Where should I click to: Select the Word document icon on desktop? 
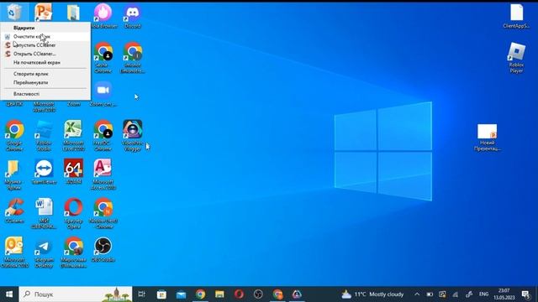coord(44,213)
